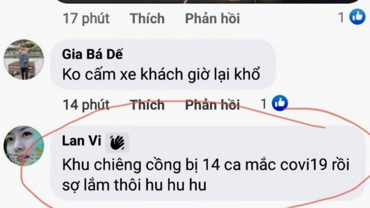This screenshot has height=208, width=370.
Task: Open Lan Vi's profile avatar
Action: tap(24, 146)
